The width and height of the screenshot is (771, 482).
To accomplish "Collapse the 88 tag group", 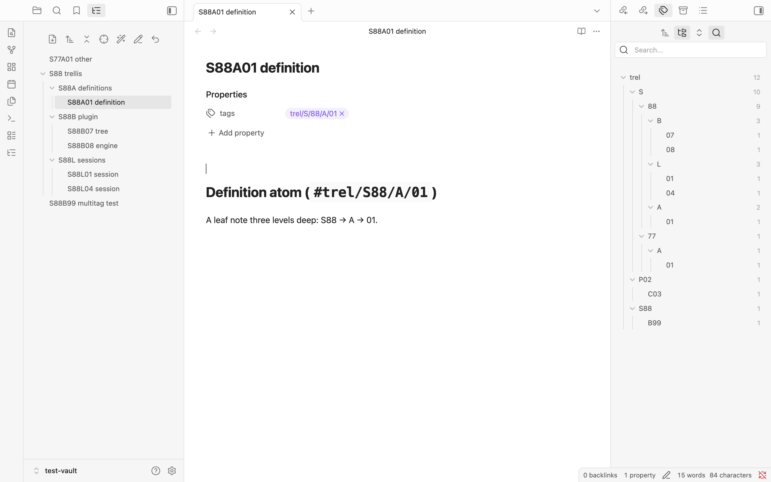I will 641,107.
